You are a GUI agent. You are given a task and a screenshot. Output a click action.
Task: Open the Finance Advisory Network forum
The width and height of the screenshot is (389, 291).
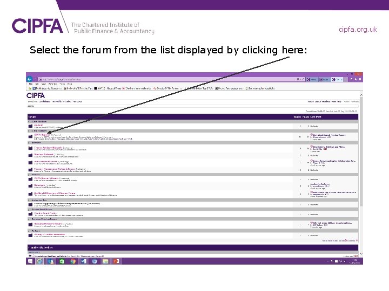point(48,148)
